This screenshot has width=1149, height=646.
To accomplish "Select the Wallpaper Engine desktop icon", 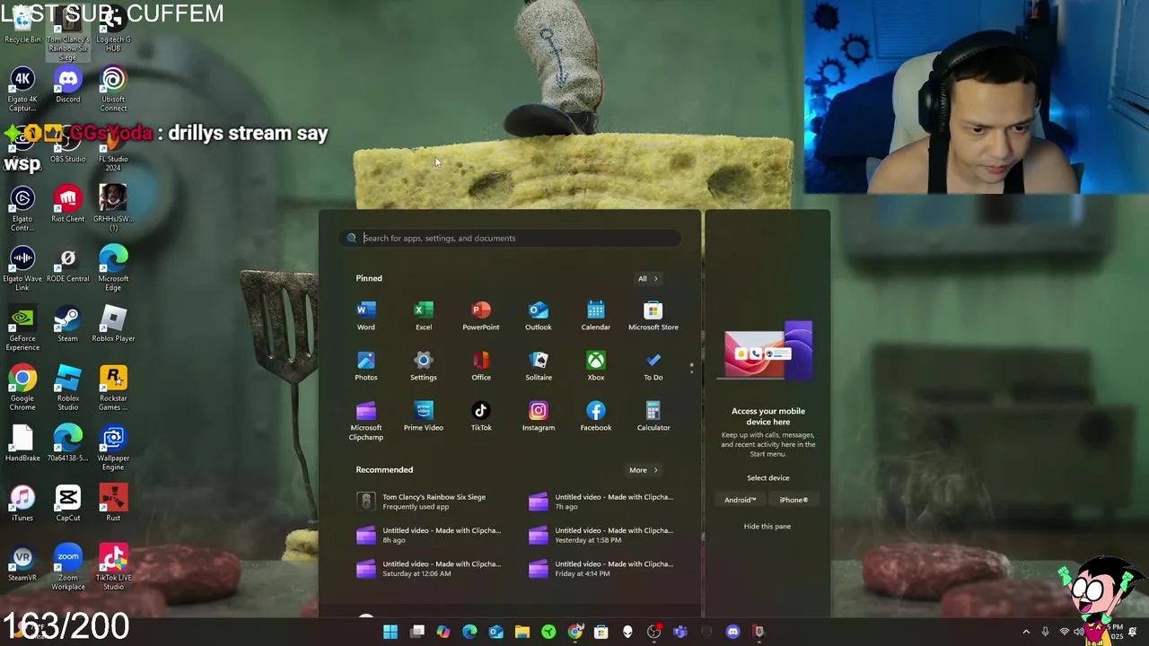I will tap(113, 449).
